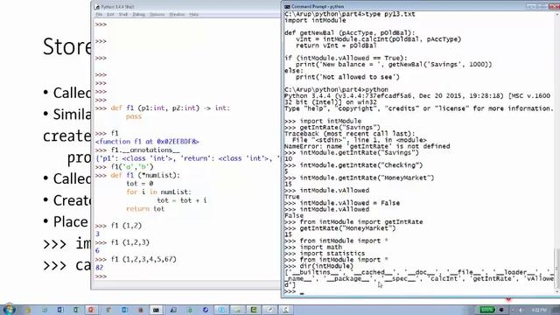
Task: Open Debug menu in Python Shell
Action: [x=139, y=15]
